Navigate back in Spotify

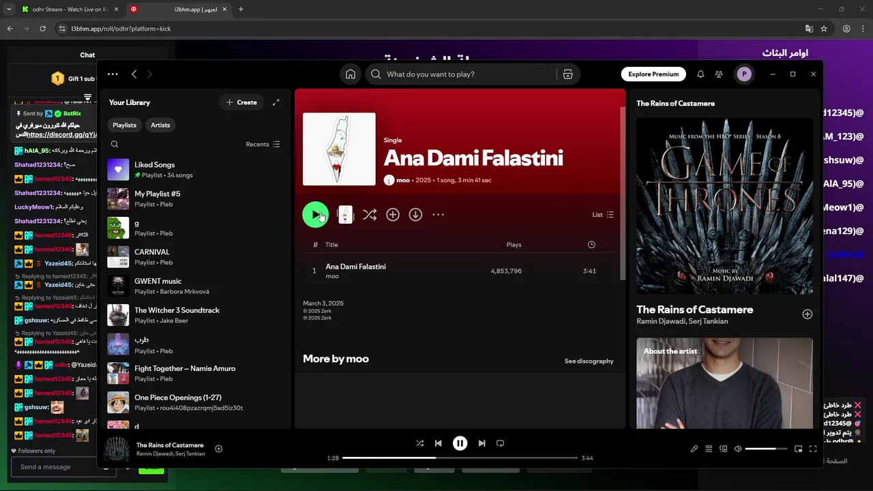(134, 74)
